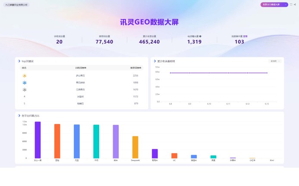Click the trend line point at 6.13

click(x=267, y=73)
